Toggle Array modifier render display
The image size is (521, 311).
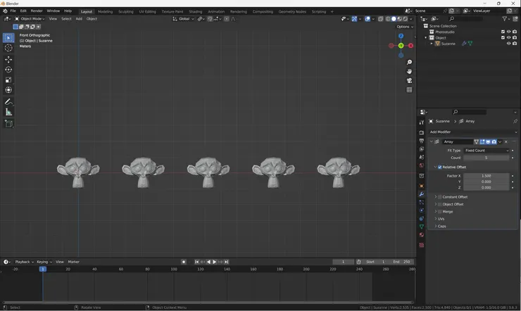(494, 141)
